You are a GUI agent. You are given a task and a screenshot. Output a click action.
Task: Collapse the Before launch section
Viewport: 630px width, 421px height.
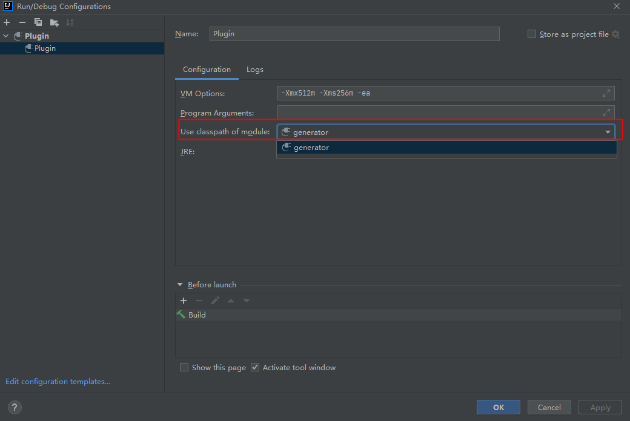[x=179, y=284]
